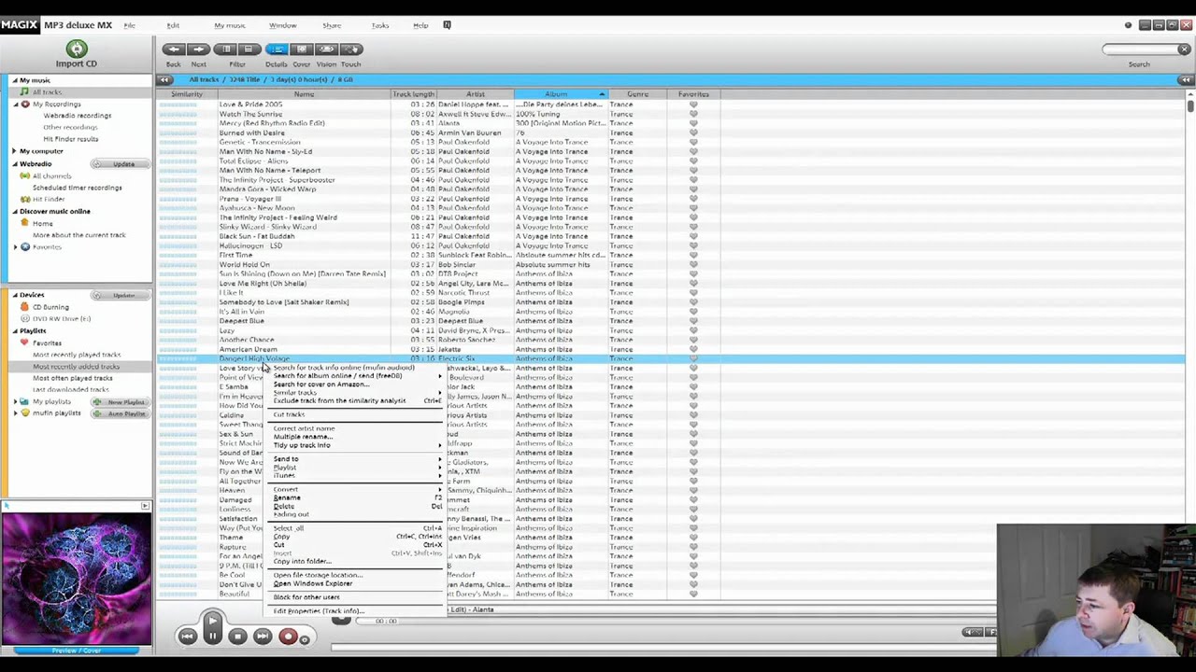
Task: Skip to next track in player
Action: pos(263,637)
